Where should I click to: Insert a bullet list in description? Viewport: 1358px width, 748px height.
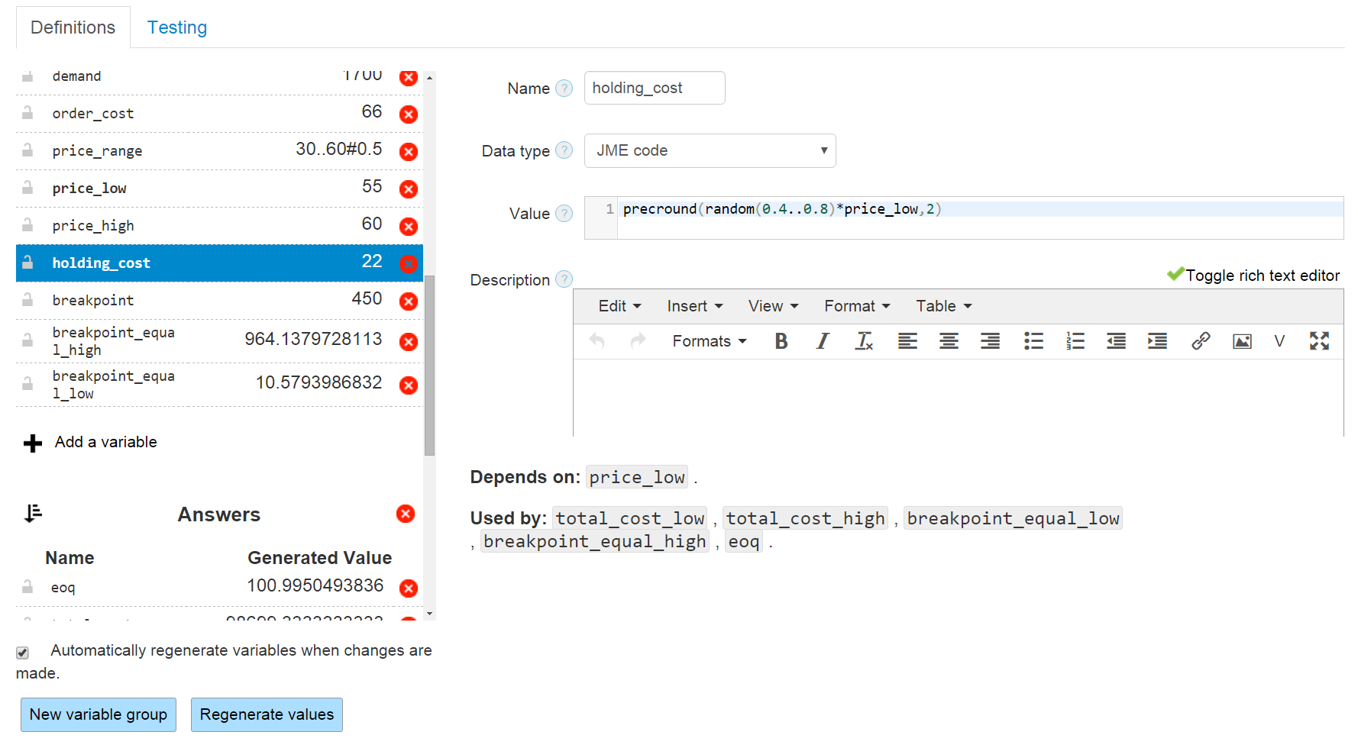pyautogui.click(x=1033, y=341)
